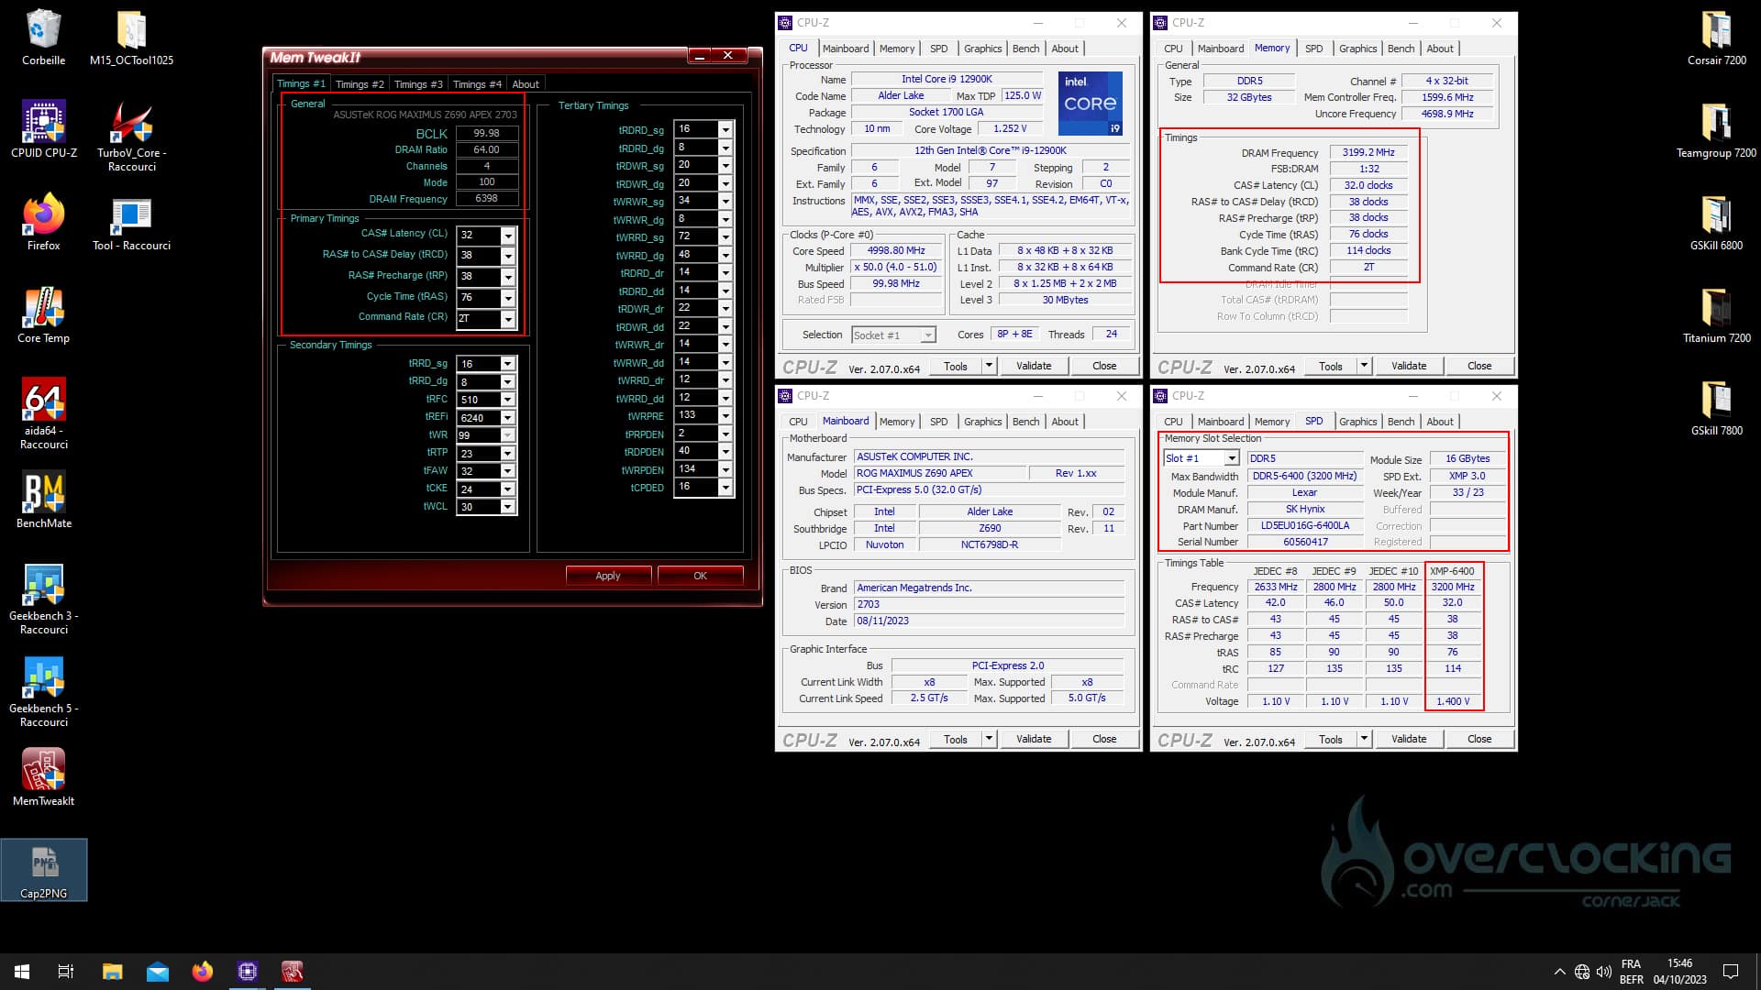
Task: Open the tRFC value dropdown
Action: click(507, 400)
